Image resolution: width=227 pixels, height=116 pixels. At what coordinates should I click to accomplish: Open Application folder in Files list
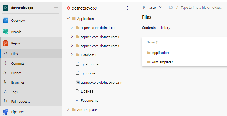pyautogui.click(x=160, y=53)
